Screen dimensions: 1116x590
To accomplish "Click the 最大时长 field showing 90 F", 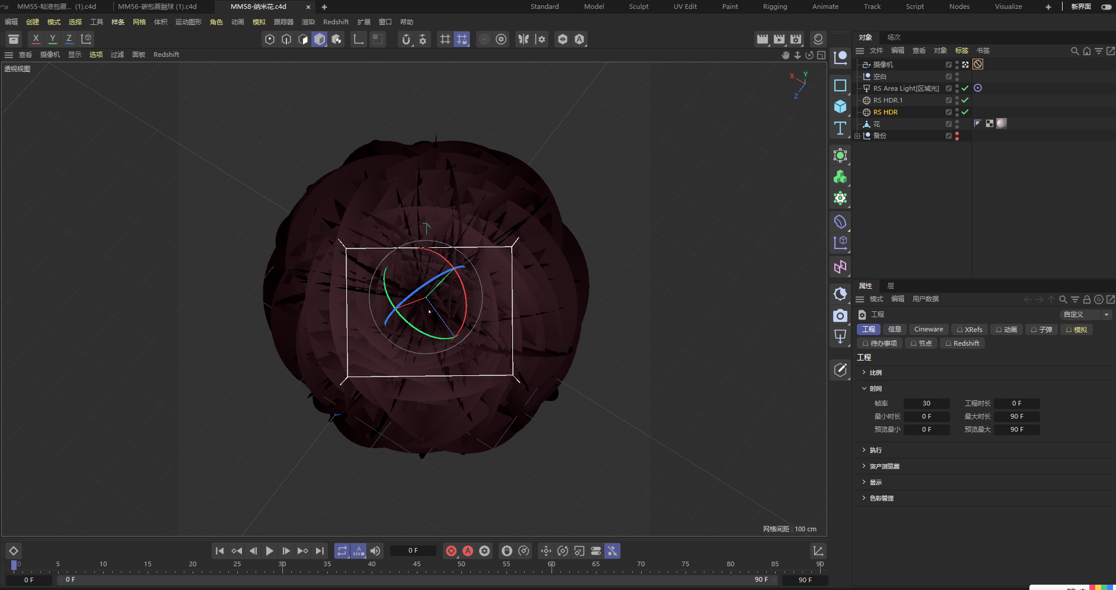I will click(1017, 417).
